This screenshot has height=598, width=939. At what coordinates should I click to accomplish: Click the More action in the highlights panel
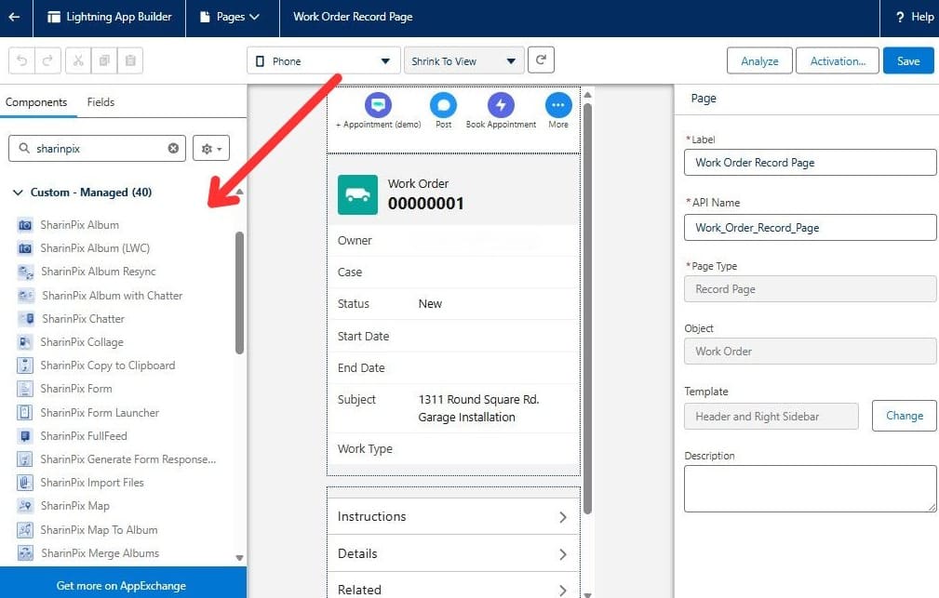[x=557, y=105]
